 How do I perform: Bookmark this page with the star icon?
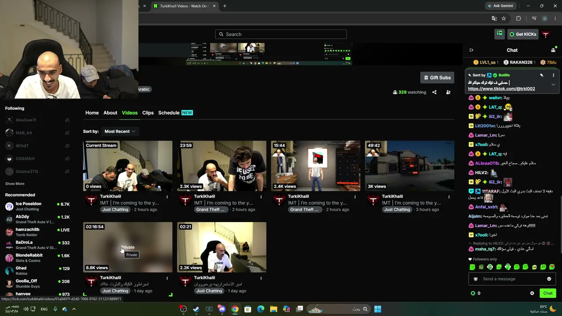(504, 18)
